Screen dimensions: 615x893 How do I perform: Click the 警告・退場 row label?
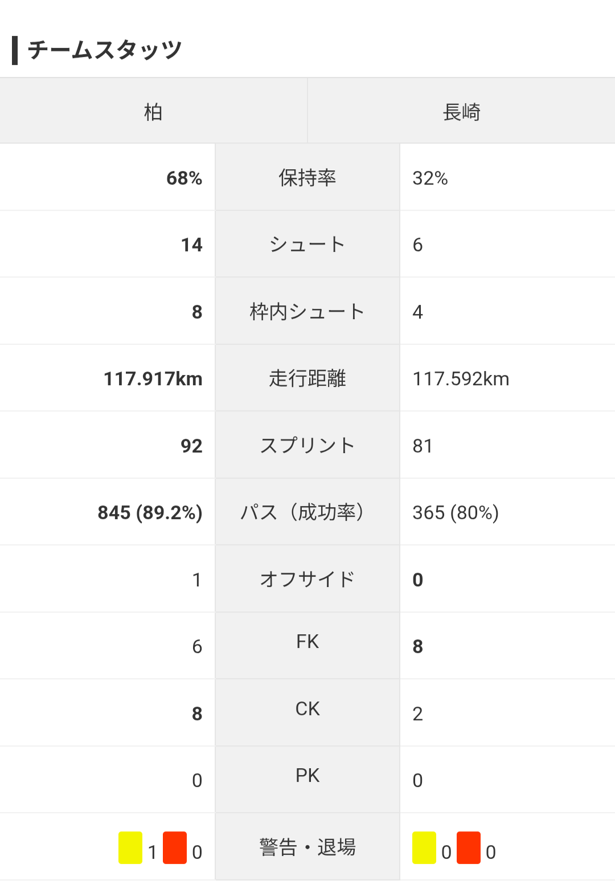point(307,847)
